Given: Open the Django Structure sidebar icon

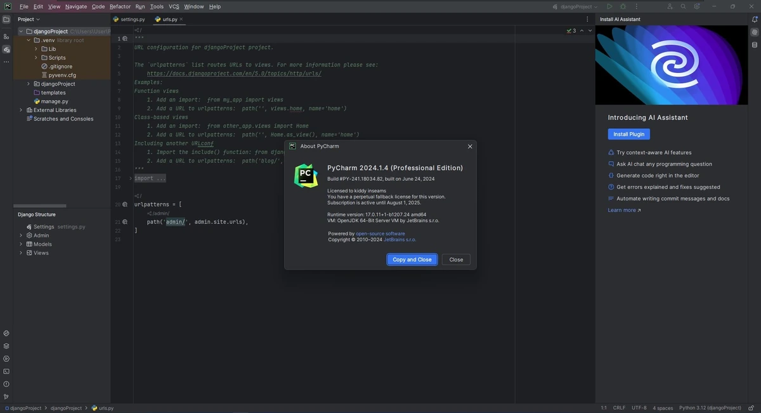Looking at the screenshot, I should (6, 49).
